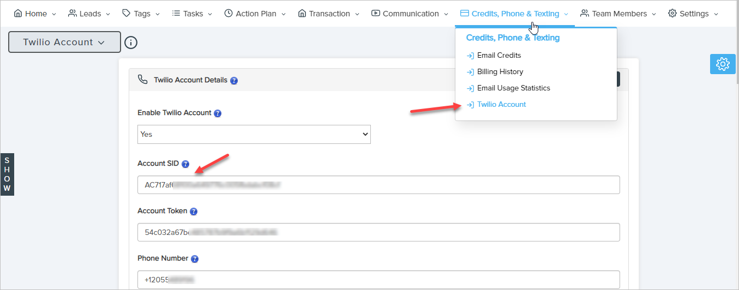This screenshot has height=290, width=739.
Task: Open the Settings menu in navigation
Action: [693, 14]
